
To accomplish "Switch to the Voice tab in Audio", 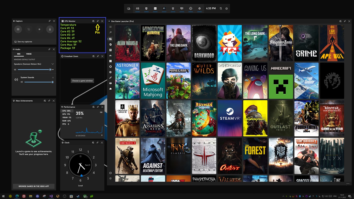I will pos(29,54).
